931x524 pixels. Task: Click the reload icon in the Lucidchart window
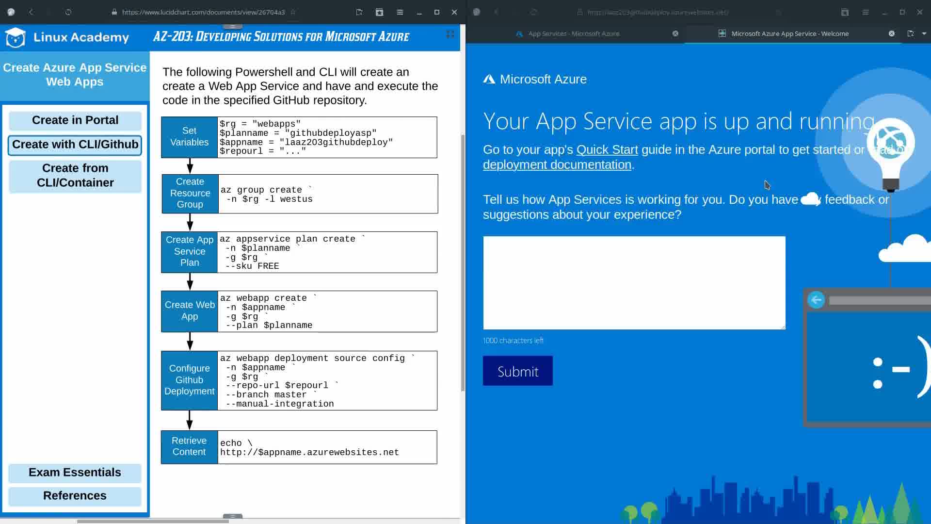[x=68, y=12]
